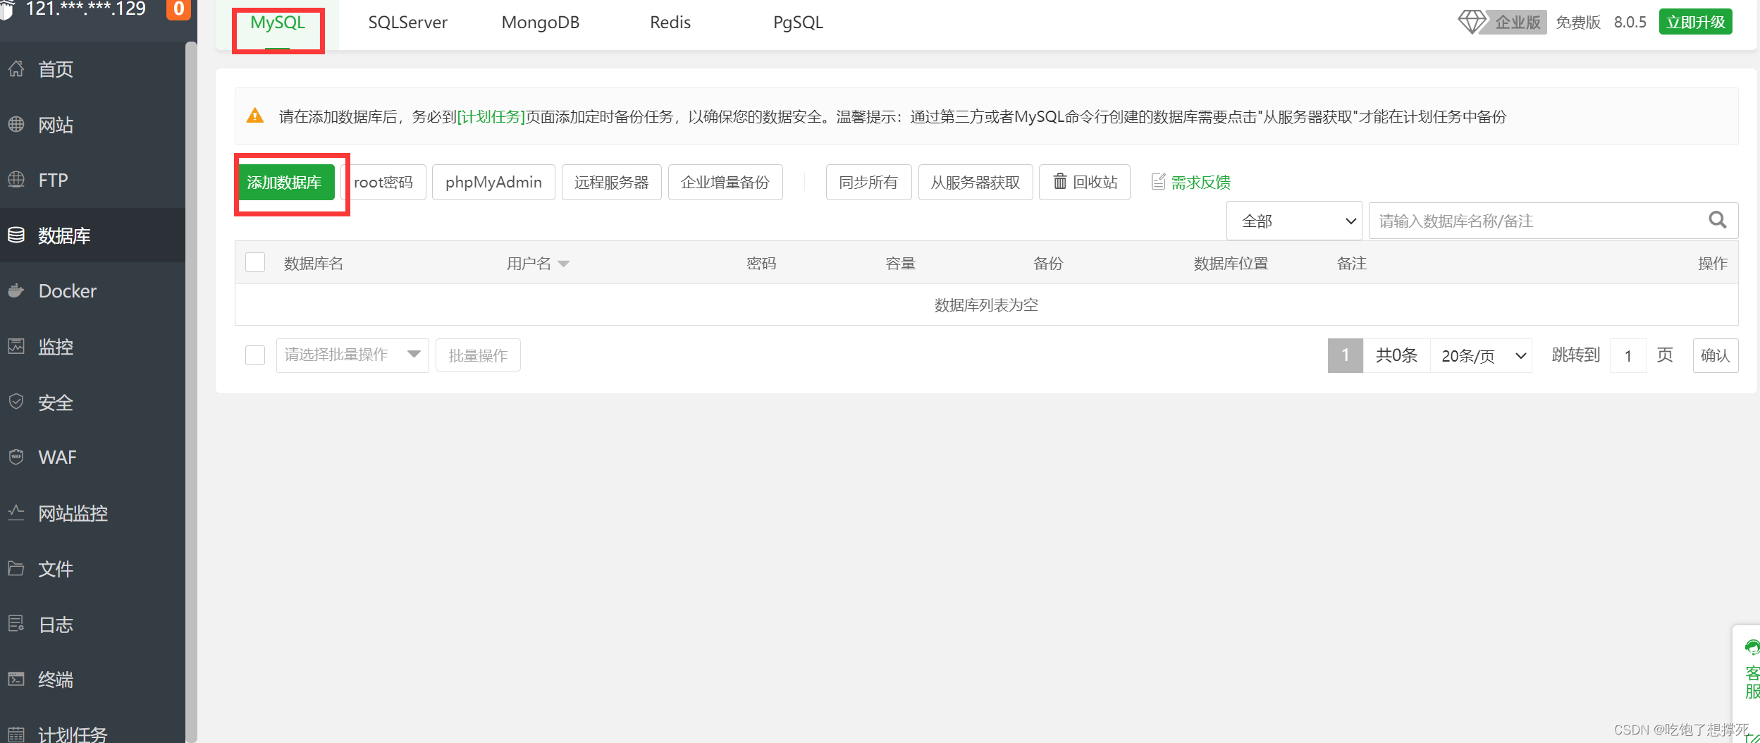
Task: Click the 需求反馈 link
Action: point(1201,183)
